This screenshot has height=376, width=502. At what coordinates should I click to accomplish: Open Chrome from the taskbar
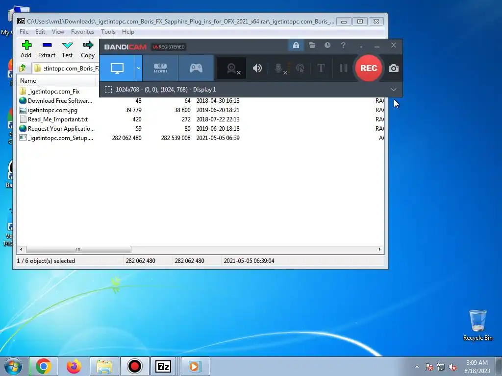click(44, 366)
